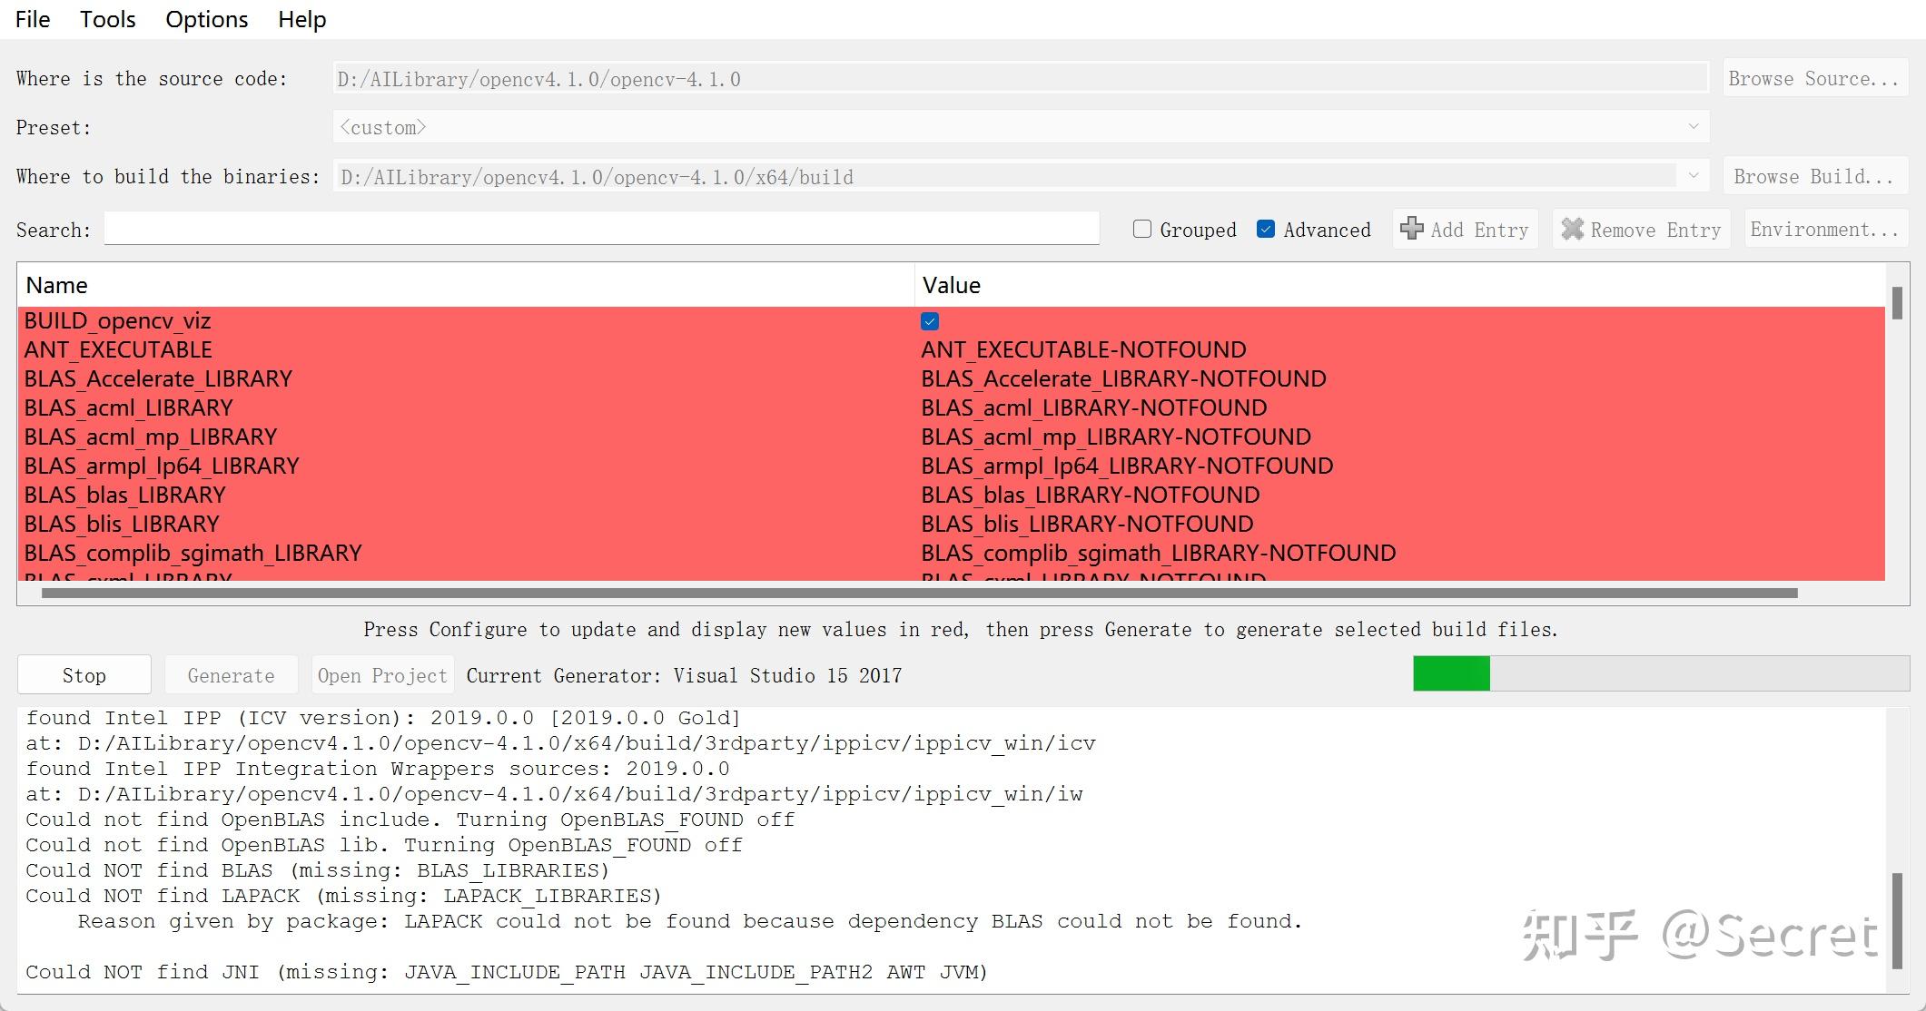Screen dimensions: 1926x1011
Task: Uncheck the BUILD_opencv_viz value checkbox
Action: tap(930, 321)
